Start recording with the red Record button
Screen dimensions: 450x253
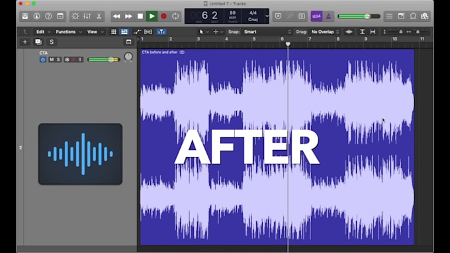point(163,17)
